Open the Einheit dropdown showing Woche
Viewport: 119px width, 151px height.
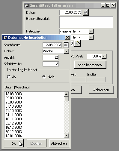66,51
